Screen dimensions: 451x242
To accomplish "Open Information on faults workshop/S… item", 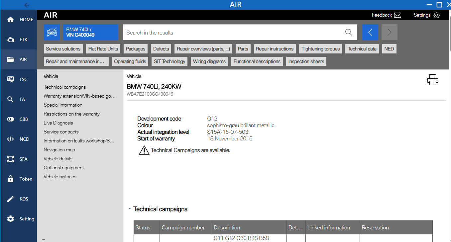I will 79,141.
